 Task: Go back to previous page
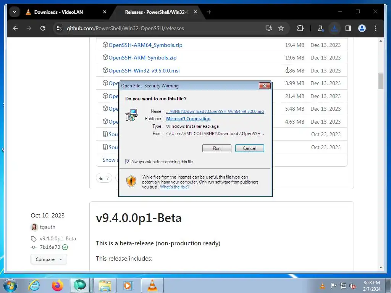pos(15,28)
